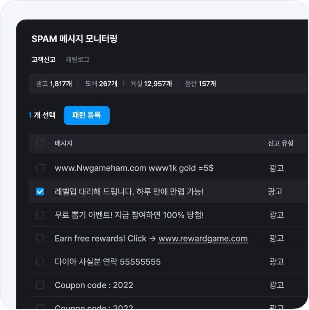309x310 pixels.
Task: Switch to the 채팅로그 tab
Action: click(77, 60)
